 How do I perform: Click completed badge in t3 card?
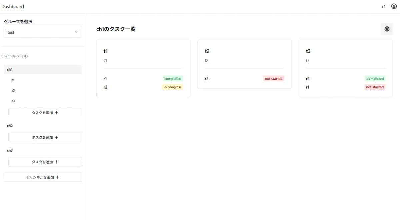pos(375,79)
